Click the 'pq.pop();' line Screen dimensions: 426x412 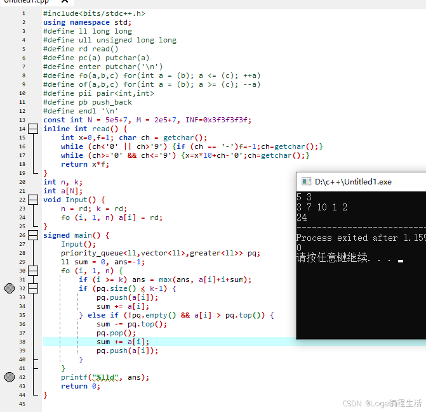tap(116, 333)
